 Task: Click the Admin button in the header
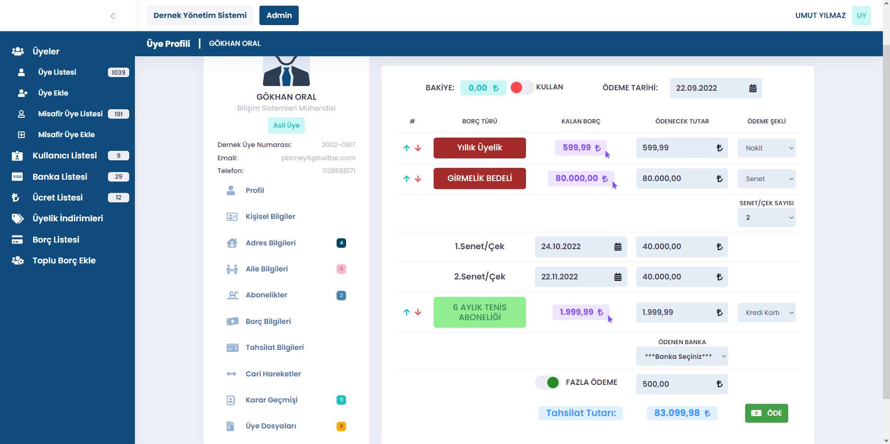coord(279,16)
